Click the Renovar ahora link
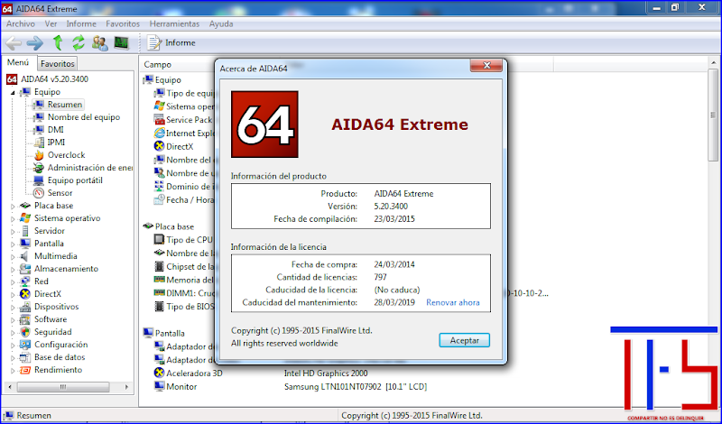Image resolution: width=722 pixels, height=424 pixels. pos(453,302)
